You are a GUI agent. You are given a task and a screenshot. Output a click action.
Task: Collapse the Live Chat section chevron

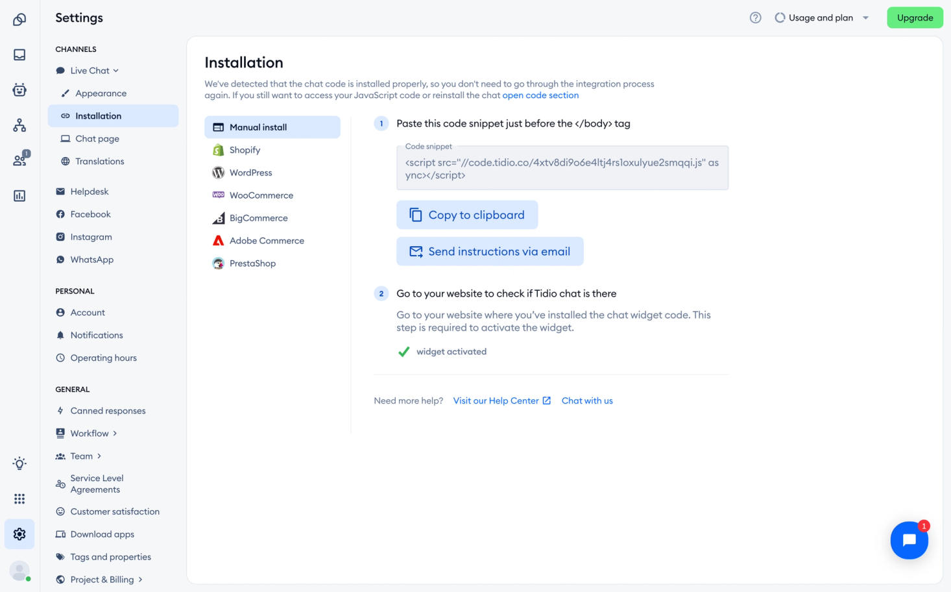pyautogui.click(x=116, y=71)
